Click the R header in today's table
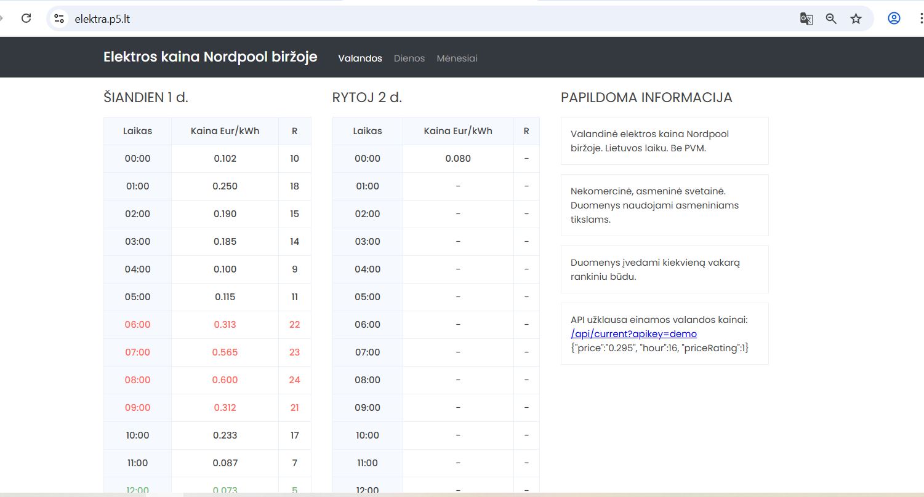This screenshot has width=924, height=497. tap(294, 131)
